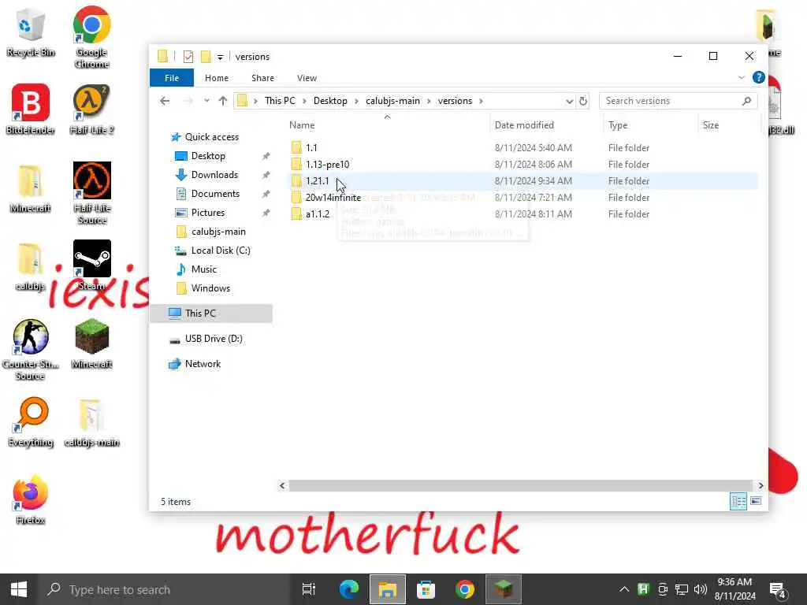Image resolution: width=807 pixels, height=605 pixels.
Task: Click the File Explorer taskbar icon
Action: (388, 589)
